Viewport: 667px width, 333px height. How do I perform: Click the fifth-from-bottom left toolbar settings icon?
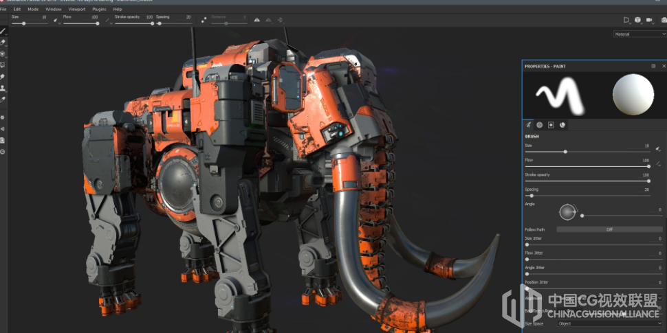click(3, 117)
